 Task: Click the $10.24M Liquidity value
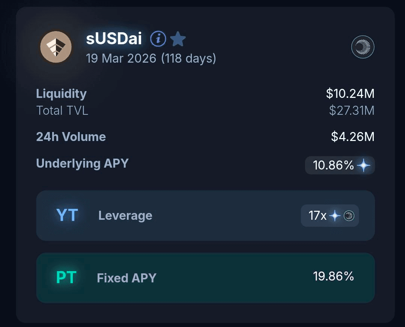click(x=350, y=93)
